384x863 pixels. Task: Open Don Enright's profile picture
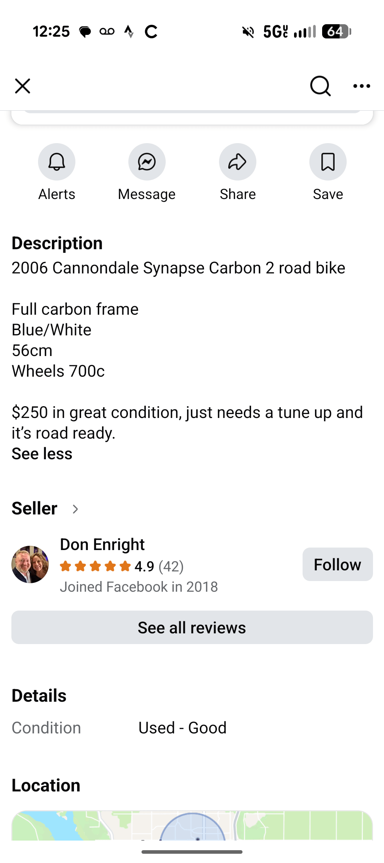coord(30,564)
